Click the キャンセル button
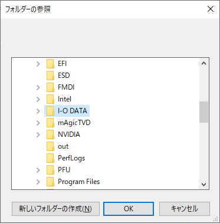The image size is (220, 223). (x=185, y=209)
